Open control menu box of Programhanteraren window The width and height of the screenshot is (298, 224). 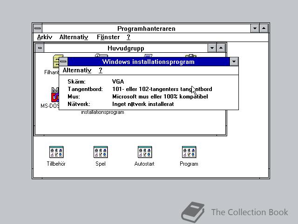click(x=38, y=28)
